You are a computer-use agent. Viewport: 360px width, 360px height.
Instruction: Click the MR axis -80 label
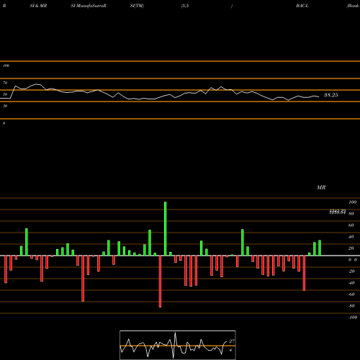(351, 306)
